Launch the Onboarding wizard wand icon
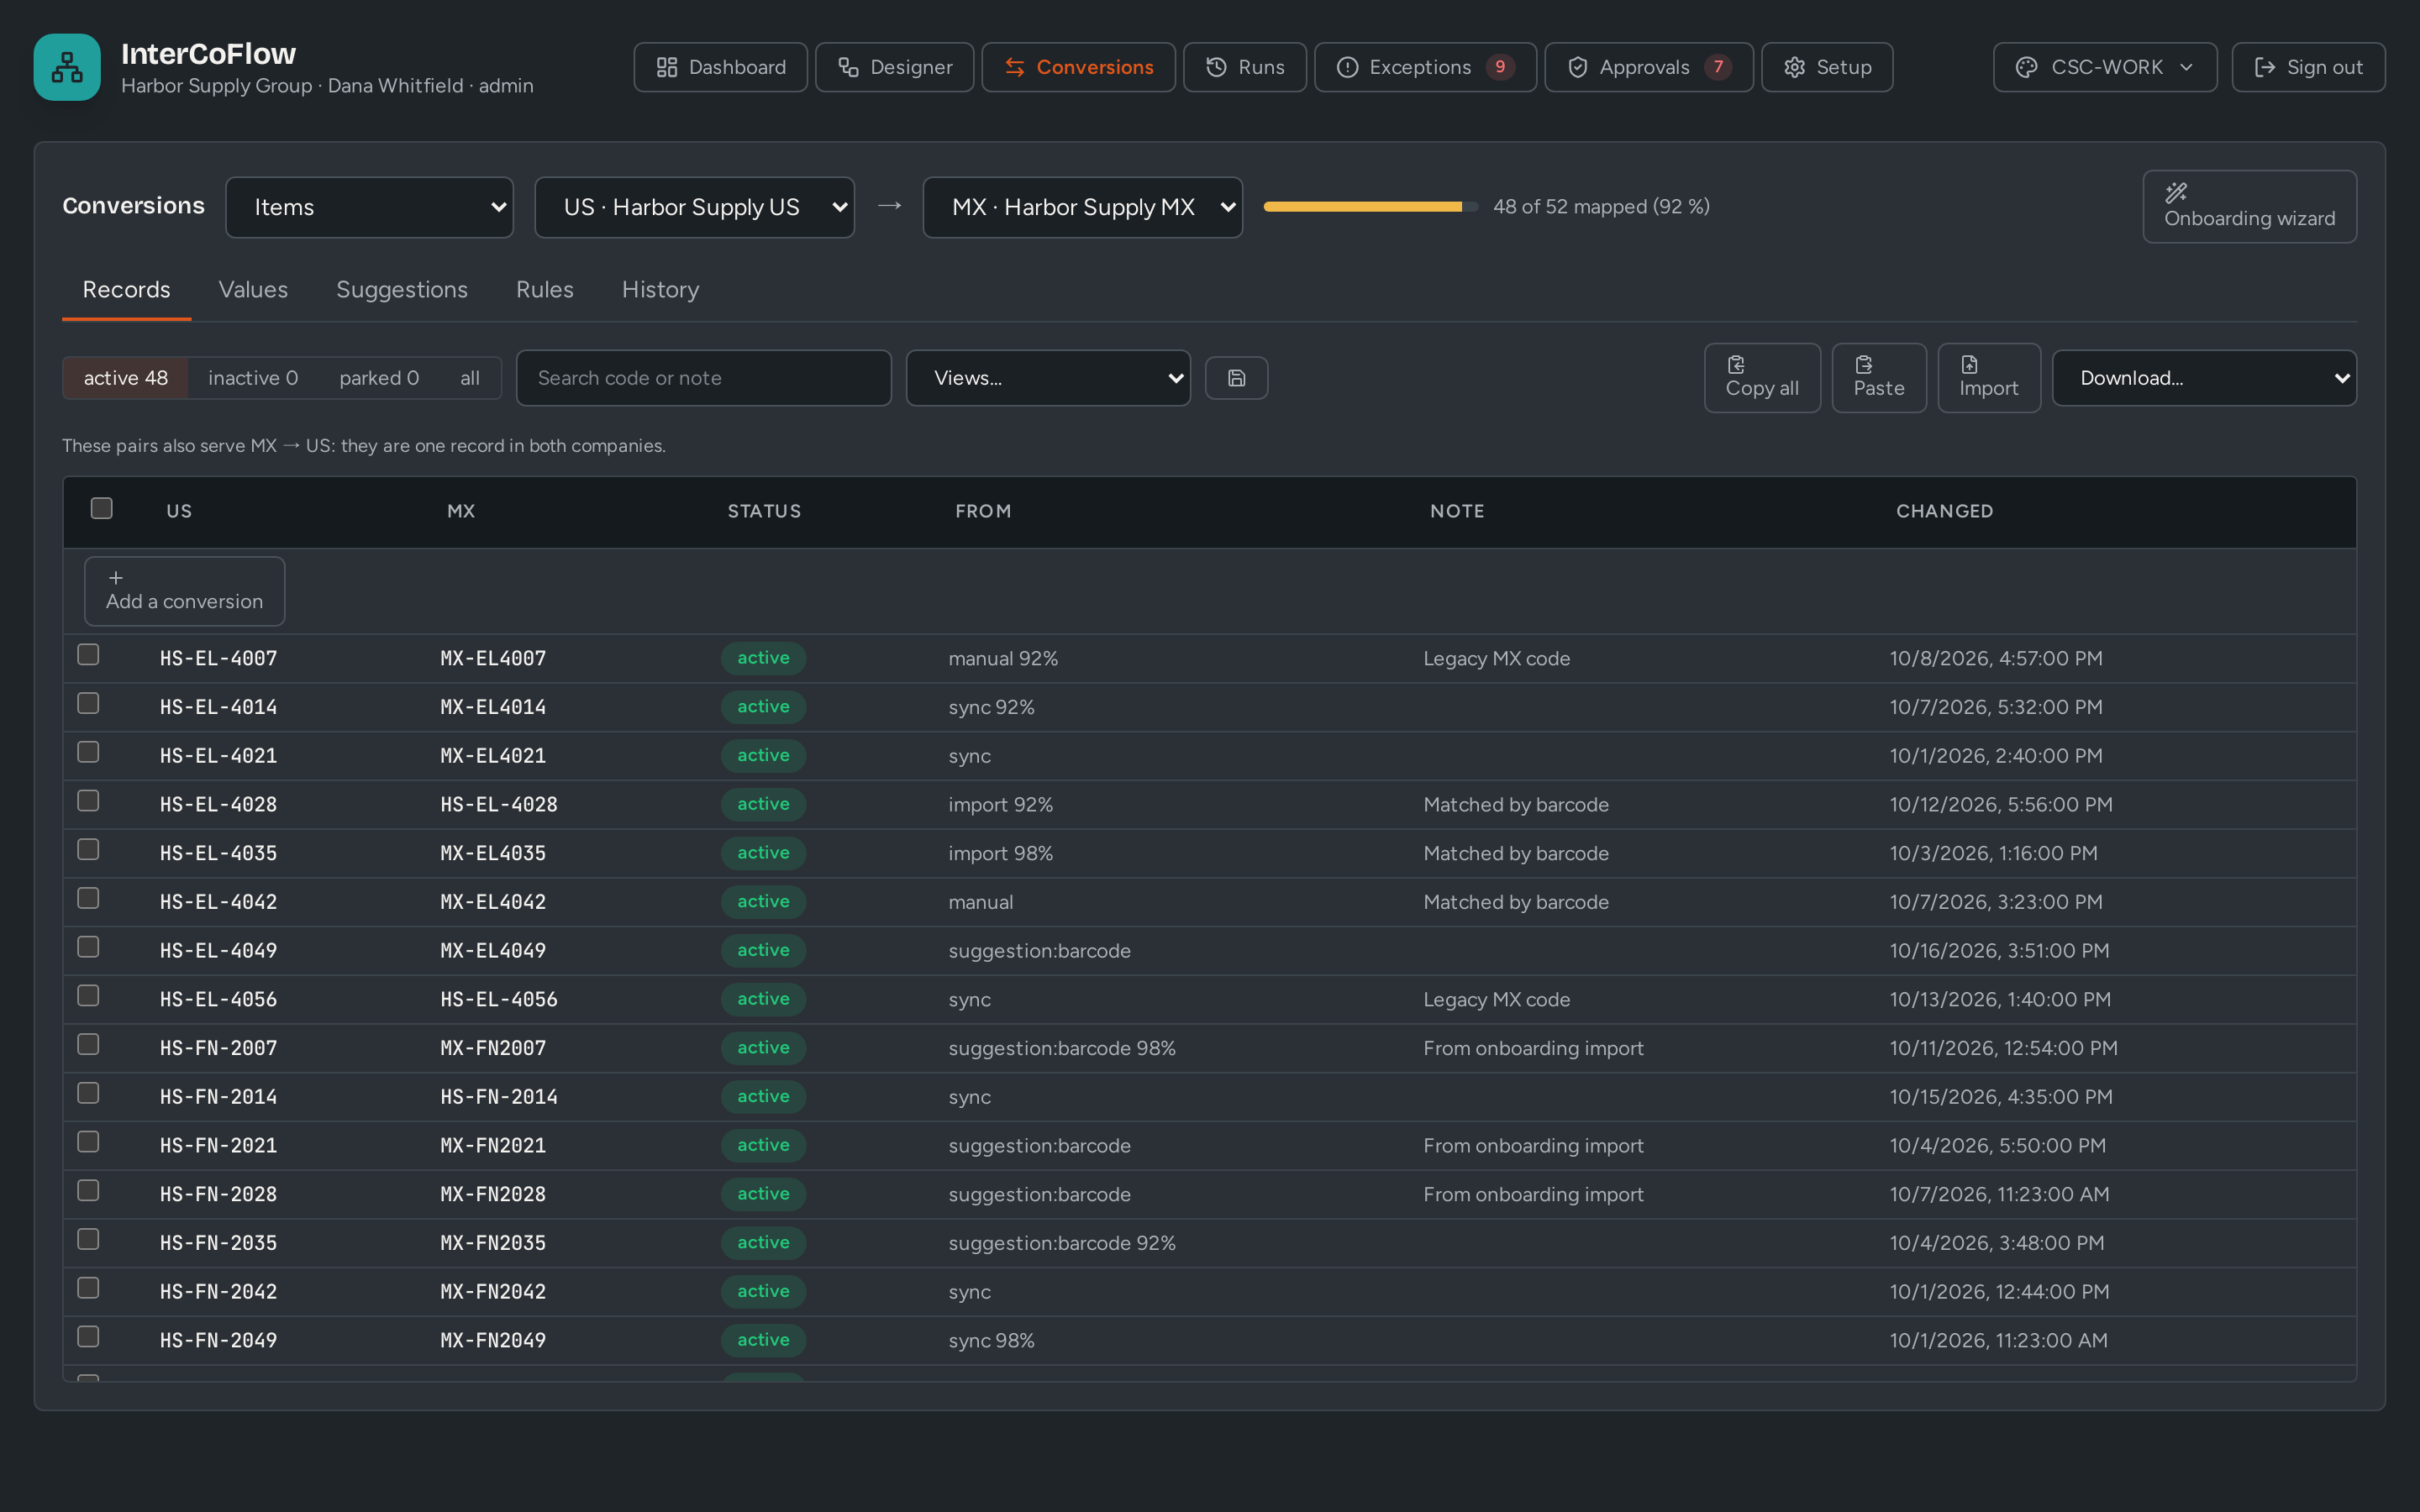Image resolution: width=2420 pixels, height=1512 pixels. click(x=2176, y=193)
